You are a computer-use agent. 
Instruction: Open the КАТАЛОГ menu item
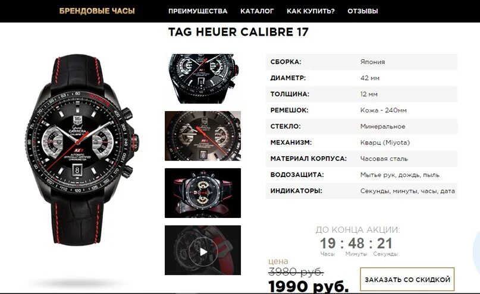coord(257,11)
